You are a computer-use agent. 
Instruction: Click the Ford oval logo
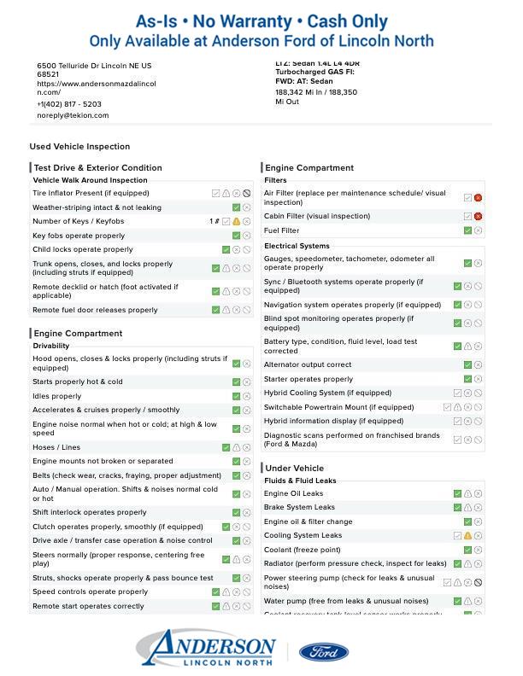324,653
